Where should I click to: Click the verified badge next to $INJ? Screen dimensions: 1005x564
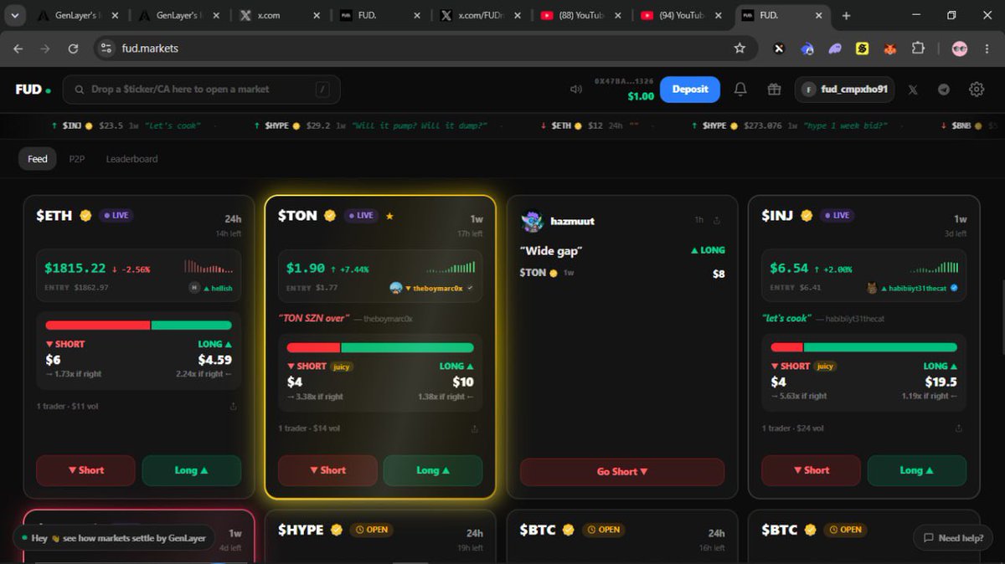point(807,216)
